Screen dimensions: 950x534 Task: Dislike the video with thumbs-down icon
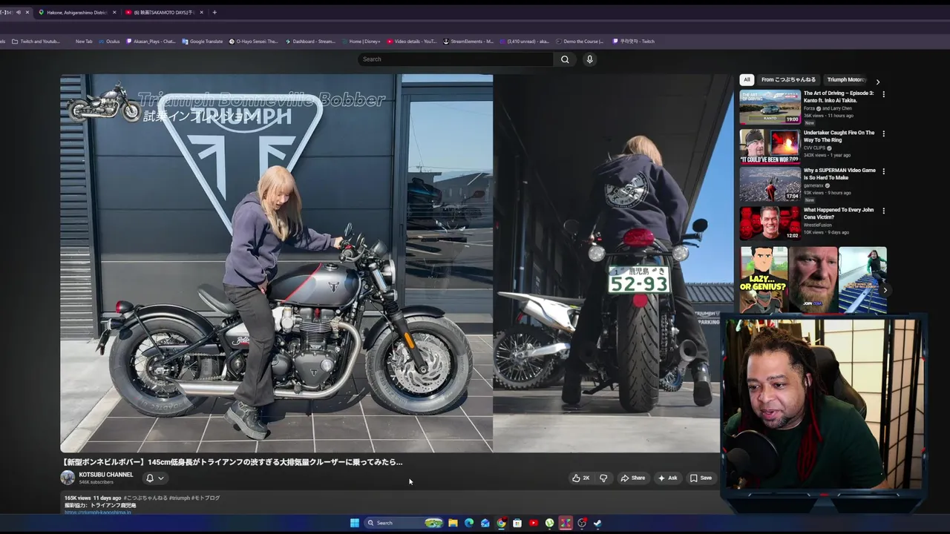(603, 478)
